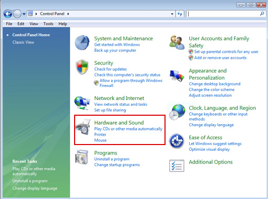Click the Mouse link
The image size is (268, 199).
(100, 140)
